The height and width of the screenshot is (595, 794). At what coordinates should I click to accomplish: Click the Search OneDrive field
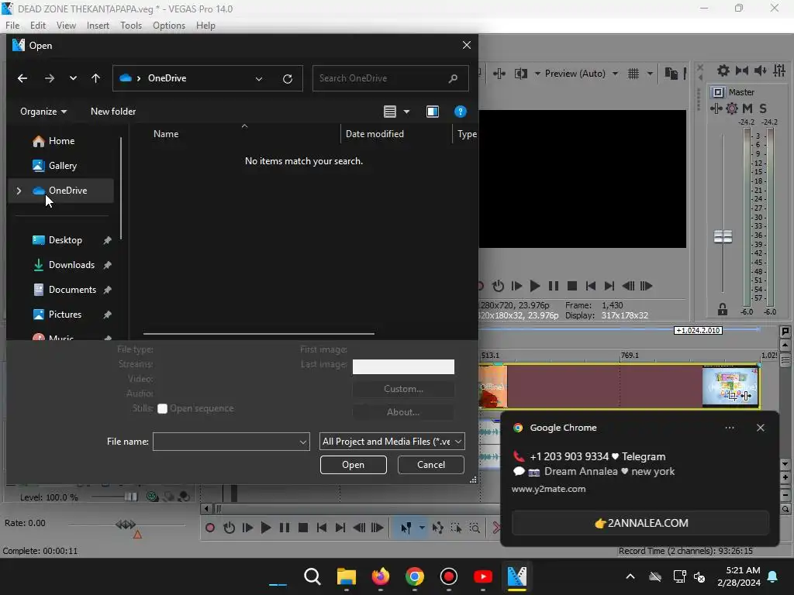pos(391,78)
